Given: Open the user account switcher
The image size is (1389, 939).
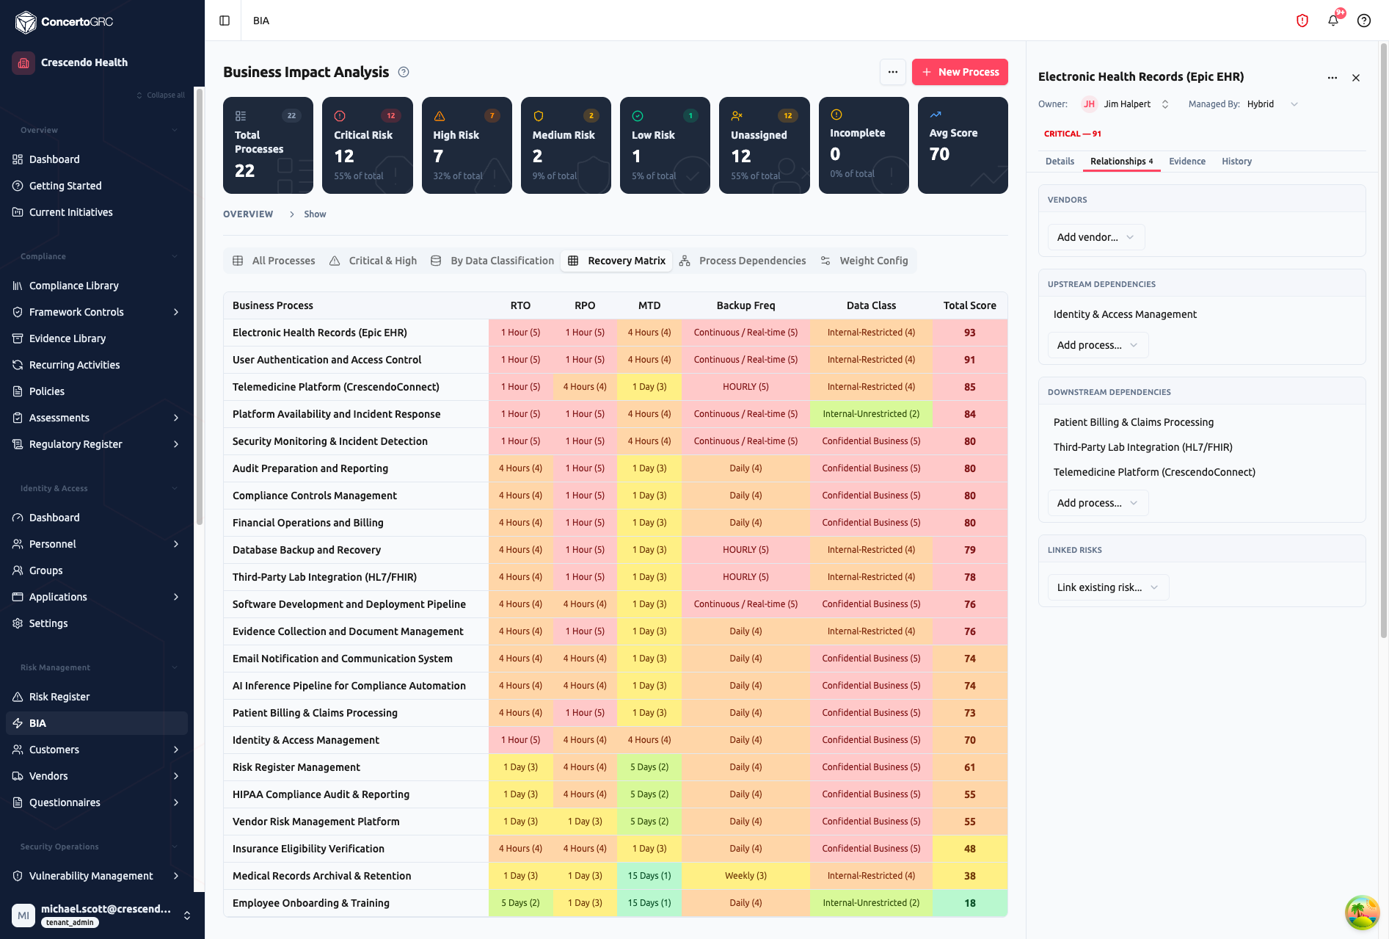Looking at the screenshot, I should 187,916.
